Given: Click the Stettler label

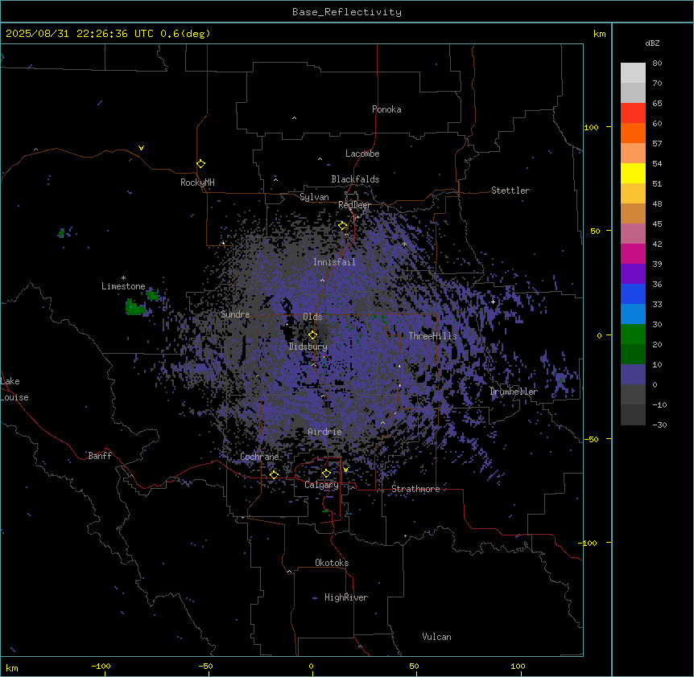Looking at the screenshot, I should [x=510, y=191].
